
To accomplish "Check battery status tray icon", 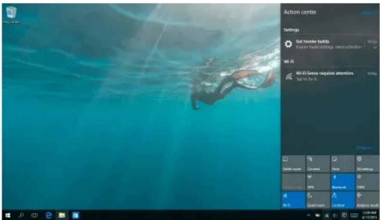I will pos(318,215).
